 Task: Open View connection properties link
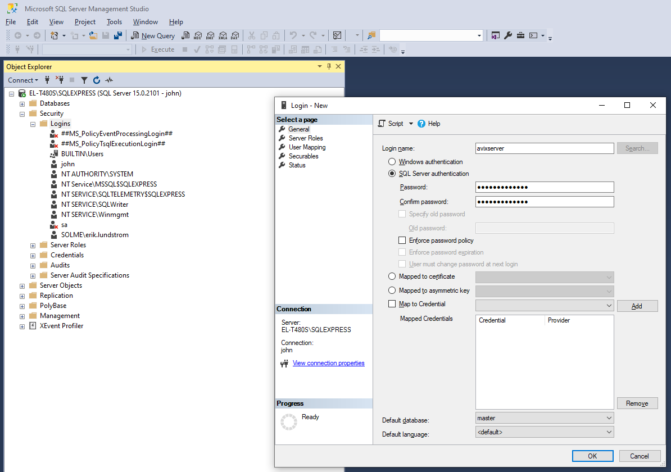(328, 363)
